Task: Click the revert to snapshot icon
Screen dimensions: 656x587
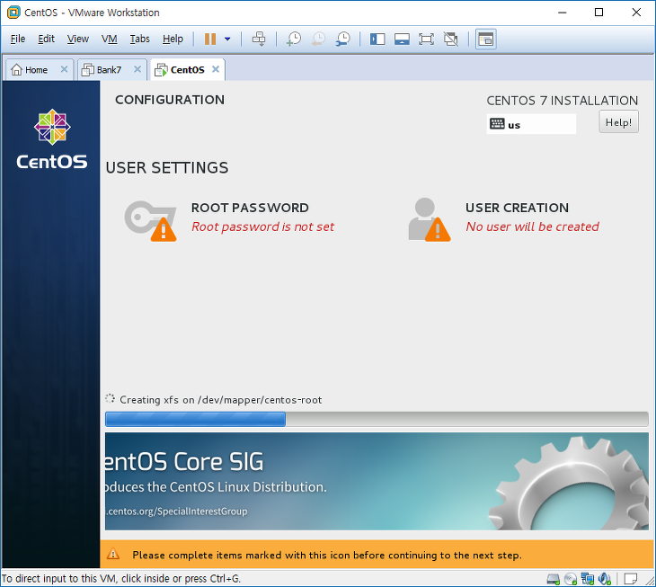Action: 318,39
